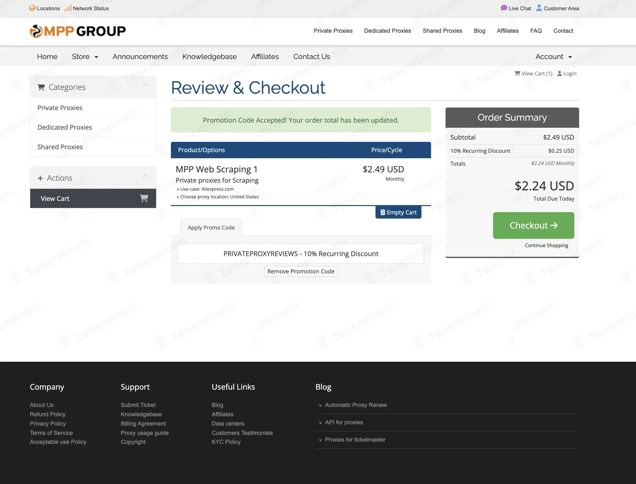Viewport: 636px width, 484px height.
Task: Open Proxies for ticketmaster blog post
Action: tap(355, 440)
